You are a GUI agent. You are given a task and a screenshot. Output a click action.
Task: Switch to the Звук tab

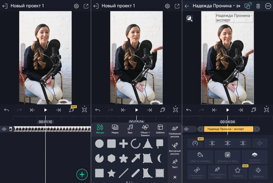click(130, 129)
